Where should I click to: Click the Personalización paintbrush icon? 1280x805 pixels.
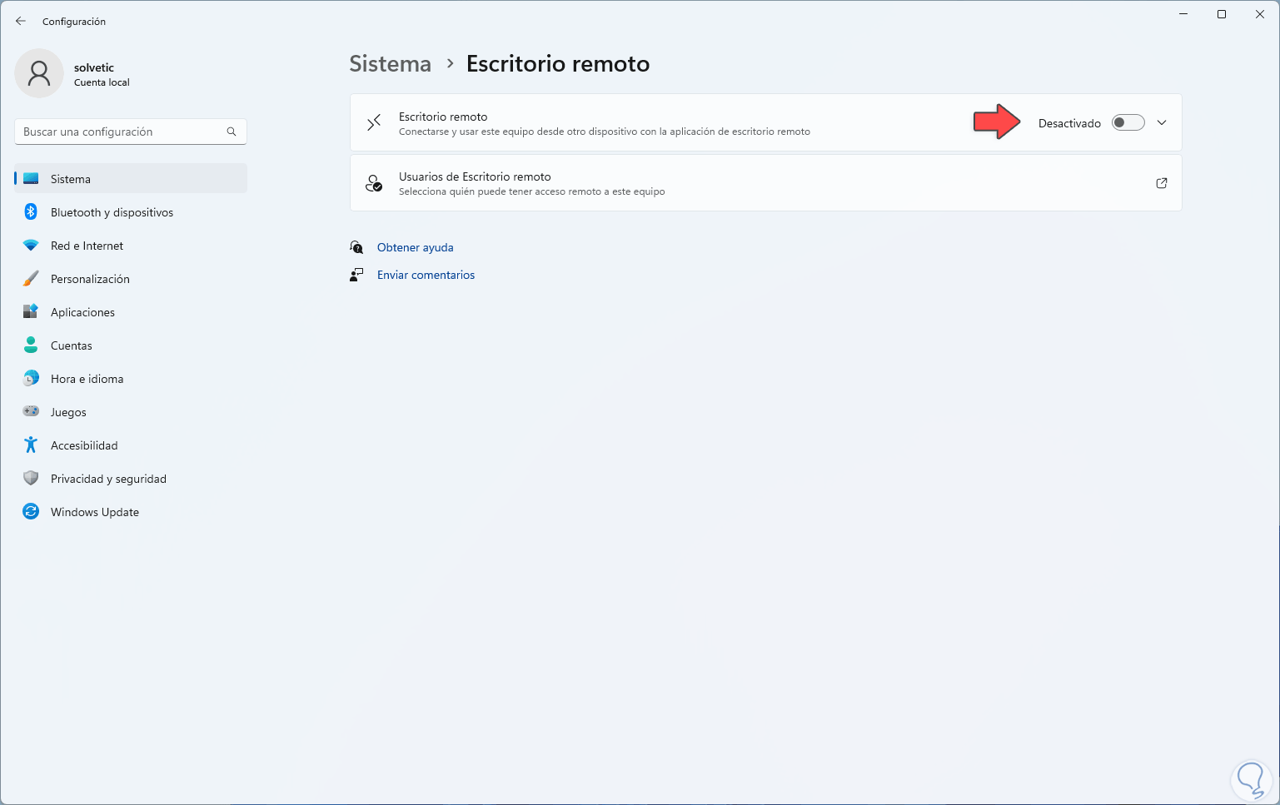click(x=31, y=279)
